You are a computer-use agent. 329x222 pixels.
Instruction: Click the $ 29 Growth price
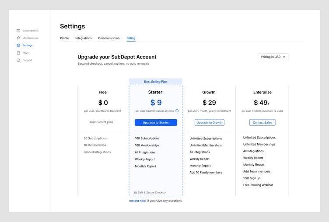209,103
